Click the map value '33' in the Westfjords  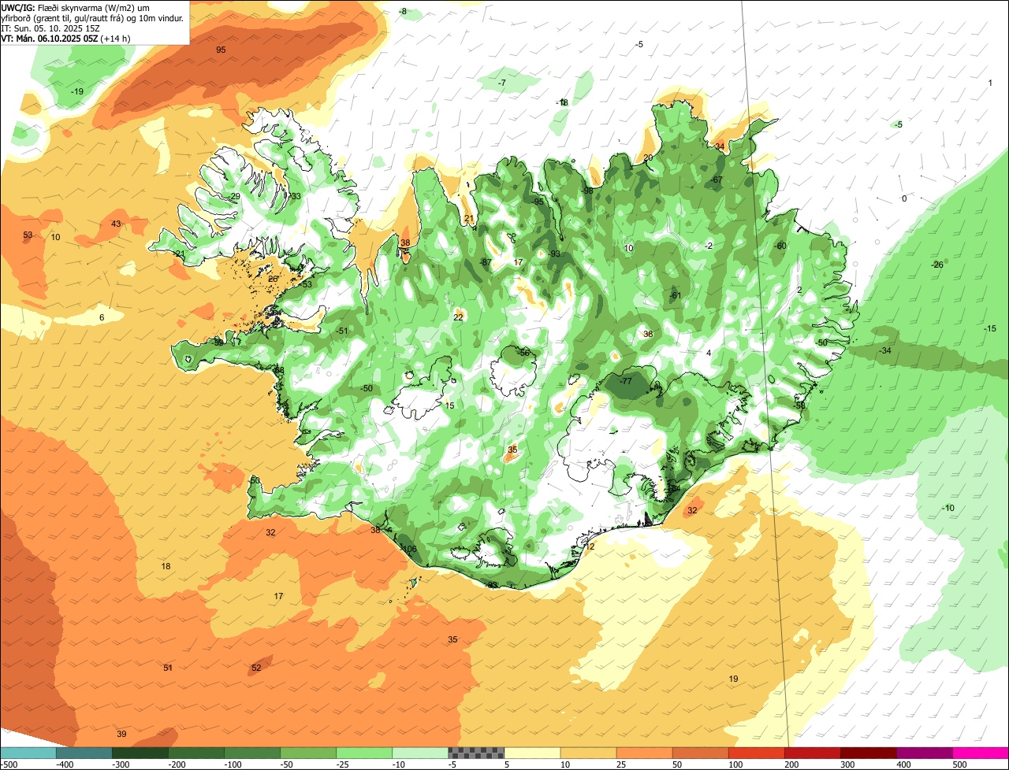point(296,197)
